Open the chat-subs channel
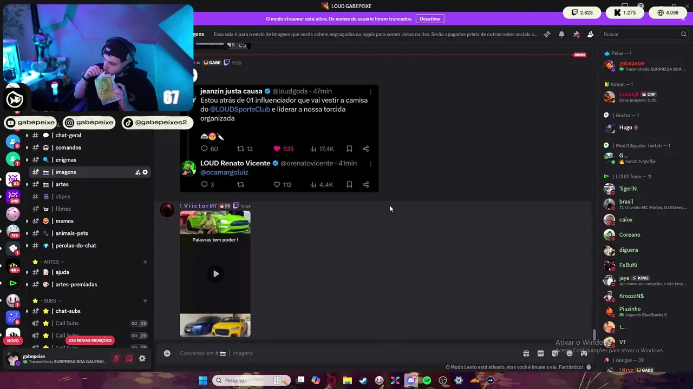This screenshot has height=389, width=693. click(x=68, y=311)
